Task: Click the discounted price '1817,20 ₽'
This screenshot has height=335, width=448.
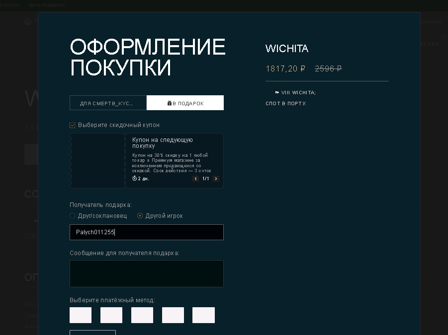Action: [285, 68]
